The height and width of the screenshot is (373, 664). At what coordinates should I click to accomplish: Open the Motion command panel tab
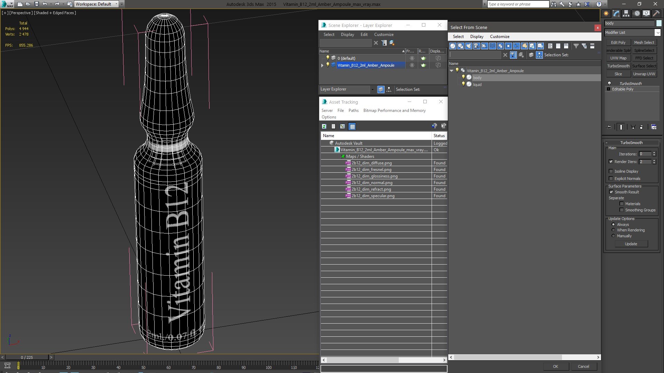coord(637,13)
